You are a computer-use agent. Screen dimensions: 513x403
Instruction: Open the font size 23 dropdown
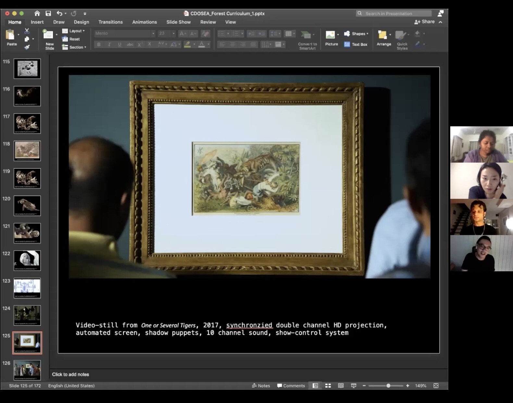173,33
